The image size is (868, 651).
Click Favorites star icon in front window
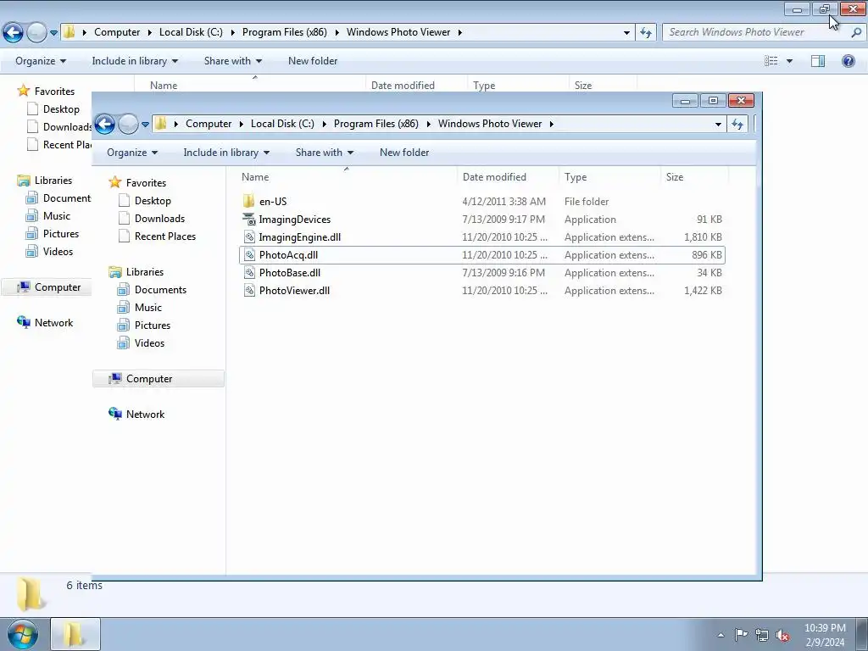pyautogui.click(x=114, y=182)
